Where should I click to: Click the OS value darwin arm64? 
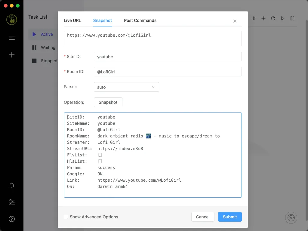coord(112,186)
